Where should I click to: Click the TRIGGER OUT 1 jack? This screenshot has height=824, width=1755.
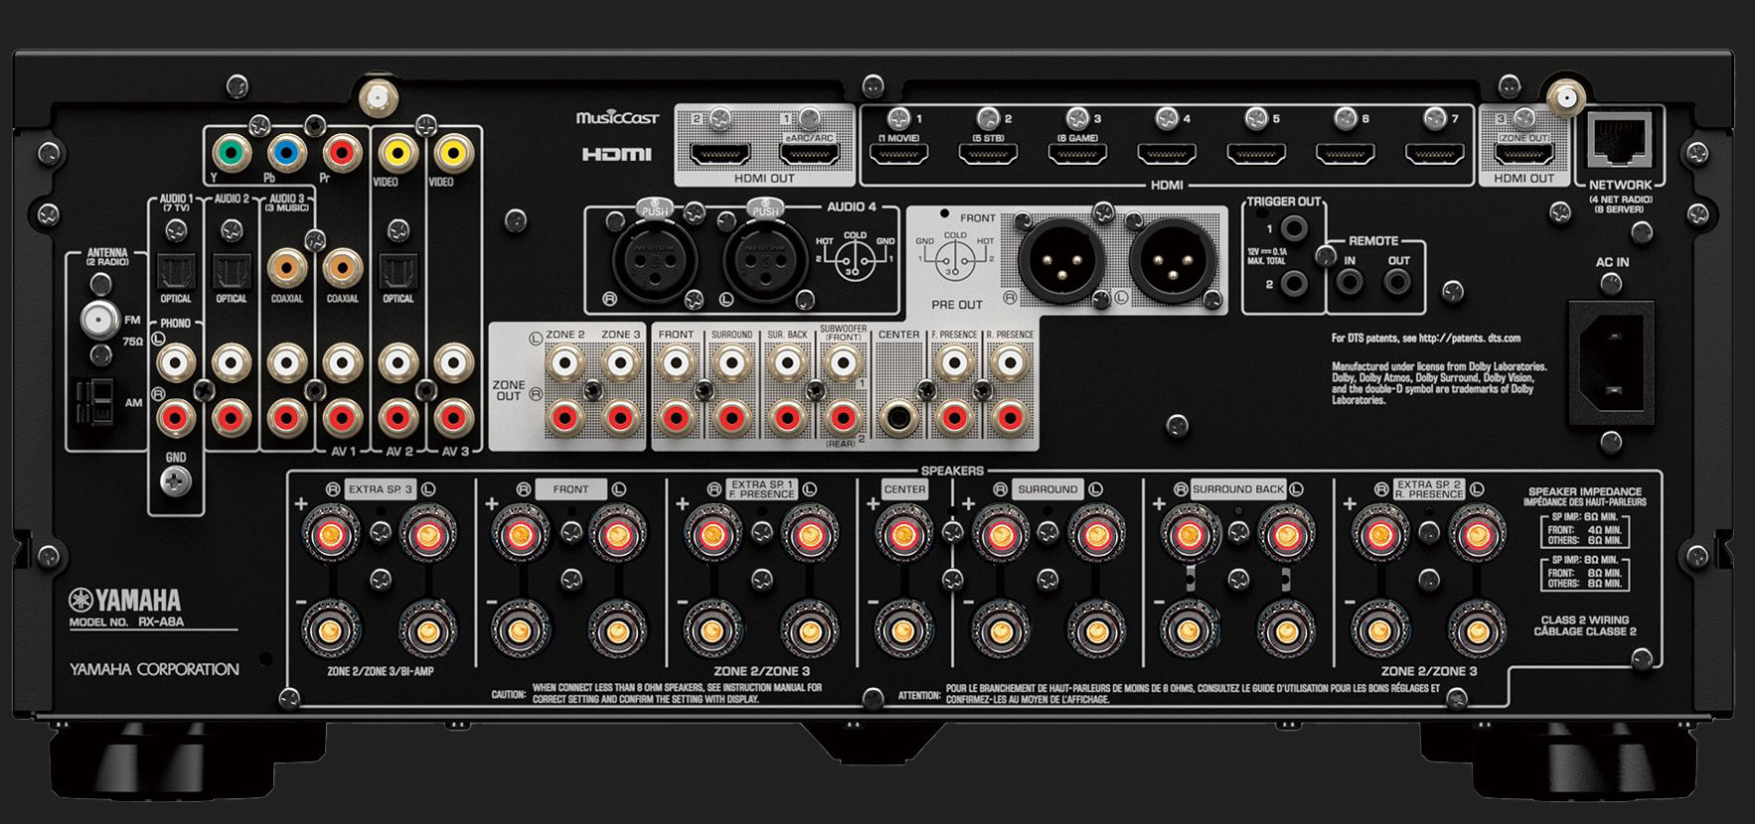tap(1293, 228)
